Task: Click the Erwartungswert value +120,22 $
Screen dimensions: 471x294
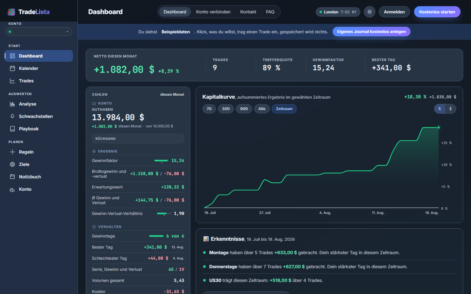Action: (x=173, y=187)
